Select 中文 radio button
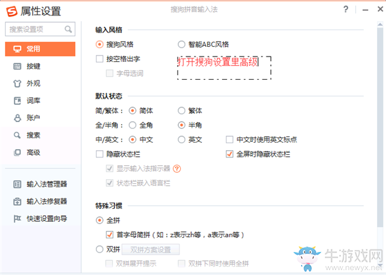The width and height of the screenshot is (386, 275). click(133, 139)
